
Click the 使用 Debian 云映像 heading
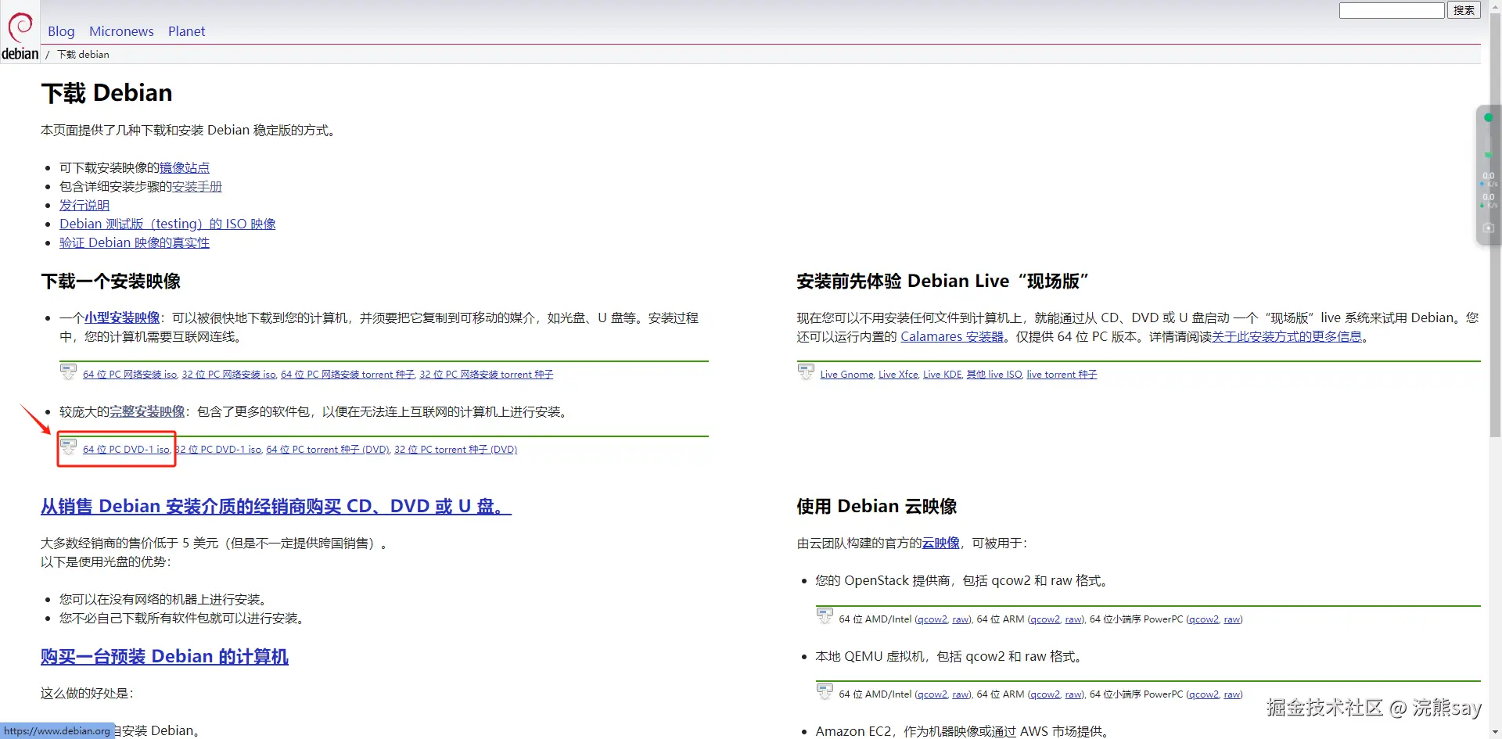(x=877, y=506)
